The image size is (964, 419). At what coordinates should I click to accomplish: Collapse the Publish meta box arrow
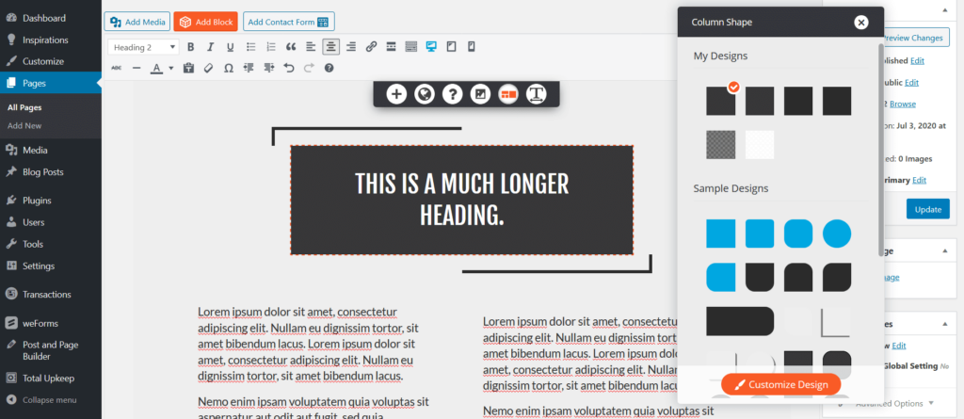[x=944, y=9]
